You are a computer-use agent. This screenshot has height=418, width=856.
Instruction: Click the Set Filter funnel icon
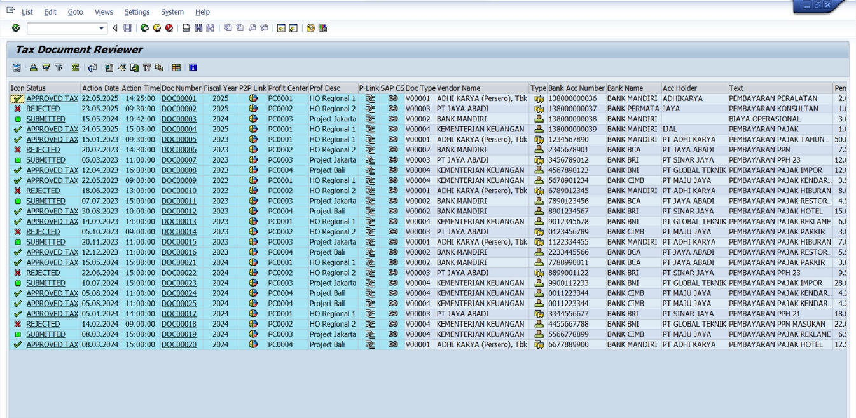[59, 67]
